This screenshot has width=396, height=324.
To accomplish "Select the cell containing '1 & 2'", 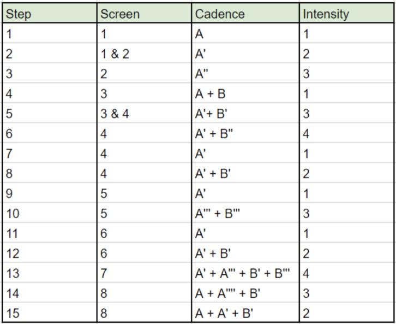I will coord(145,54).
